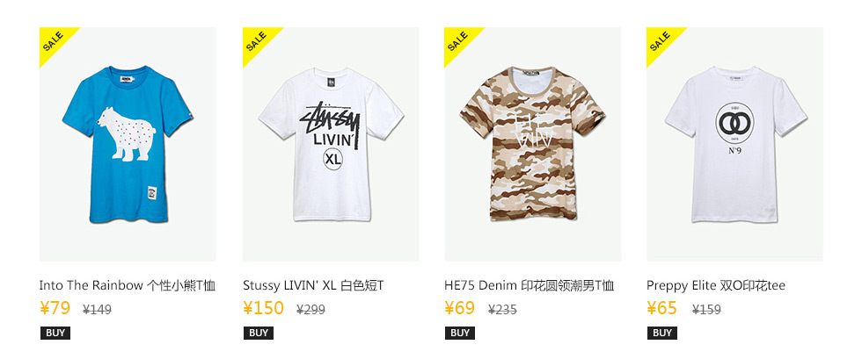Open the Into The Rainbow product title link
This screenshot has width=862, height=359.
pyautogui.click(x=128, y=285)
